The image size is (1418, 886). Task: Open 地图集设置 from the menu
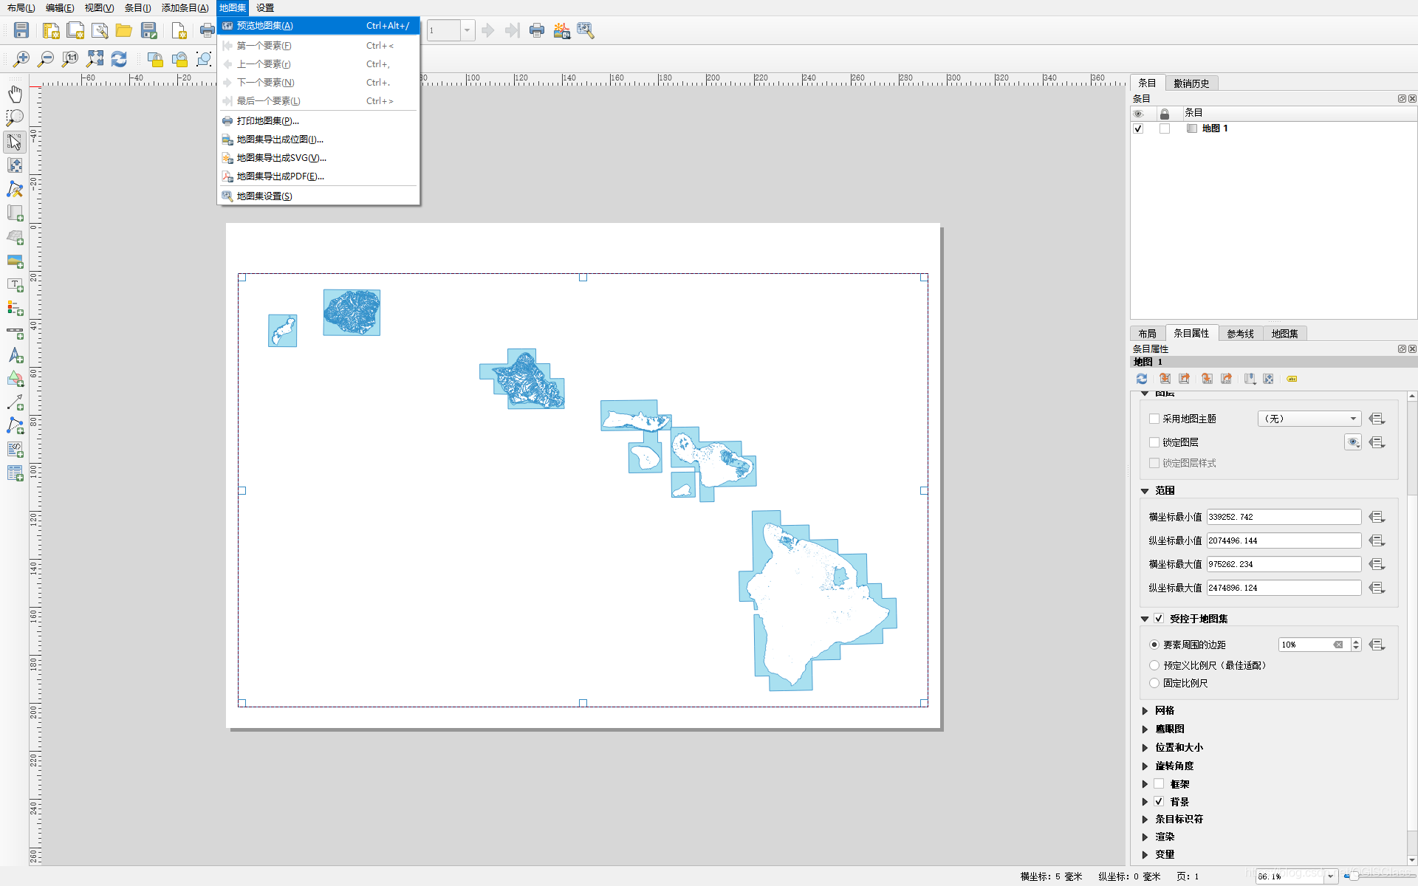tap(264, 196)
